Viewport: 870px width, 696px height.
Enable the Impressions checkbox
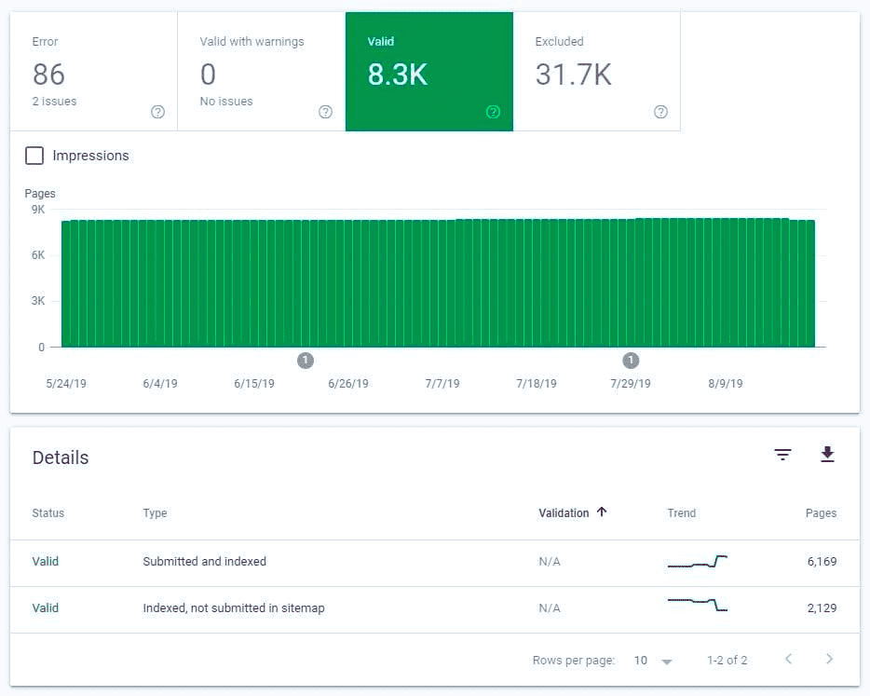point(34,156)
